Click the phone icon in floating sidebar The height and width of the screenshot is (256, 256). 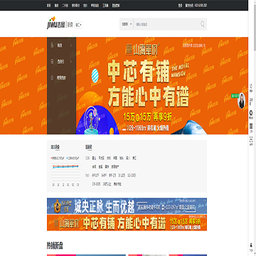coord(251,86)
